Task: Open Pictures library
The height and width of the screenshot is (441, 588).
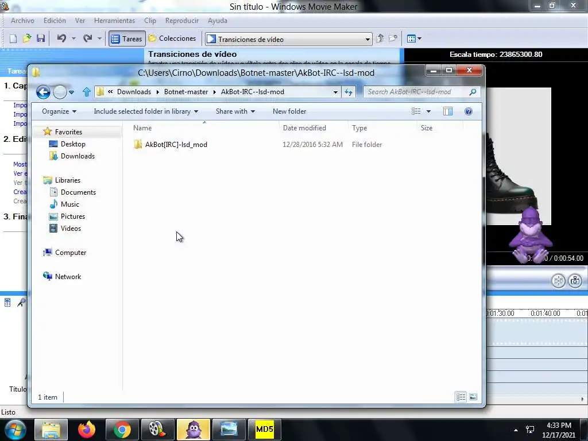Action: pyautogui.click(x=73, y=216)
